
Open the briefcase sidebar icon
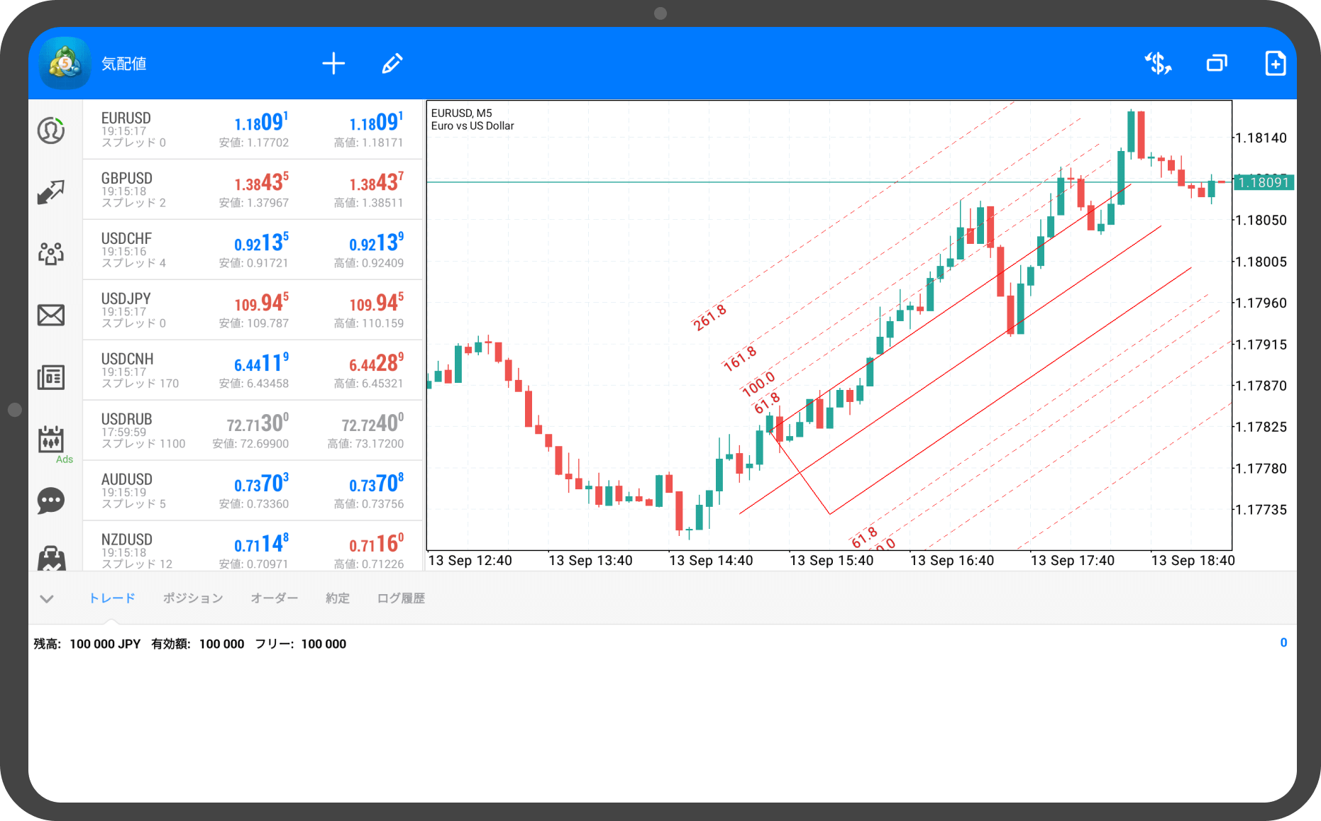click(x=51, y=559)
